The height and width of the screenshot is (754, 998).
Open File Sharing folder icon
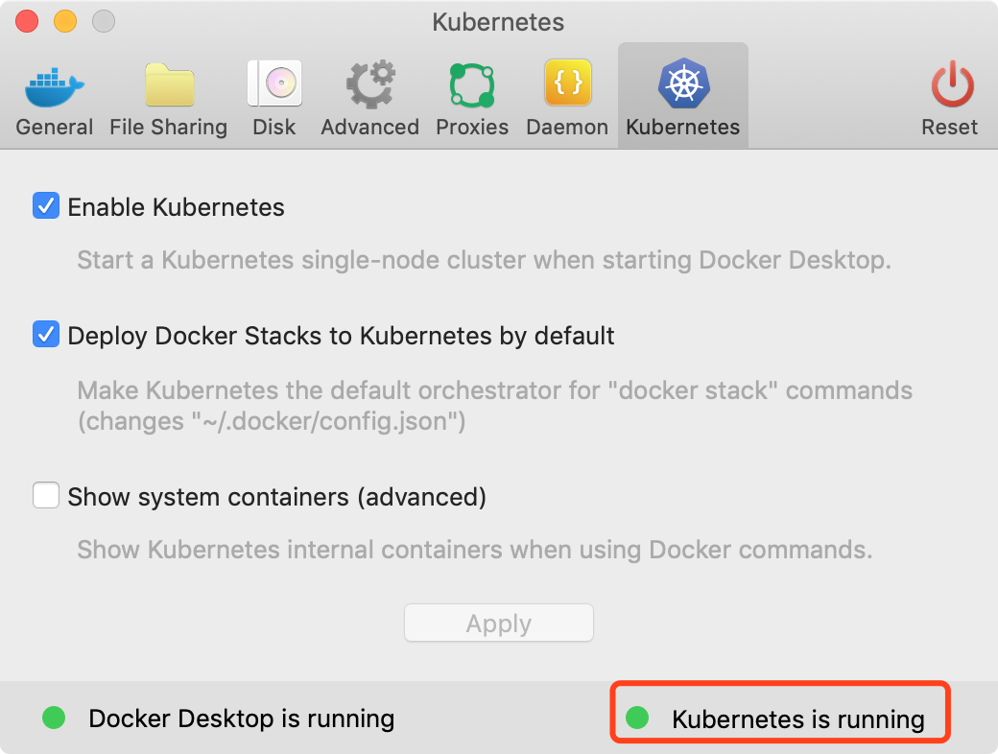pyautogui.click(x=169, y=85)
